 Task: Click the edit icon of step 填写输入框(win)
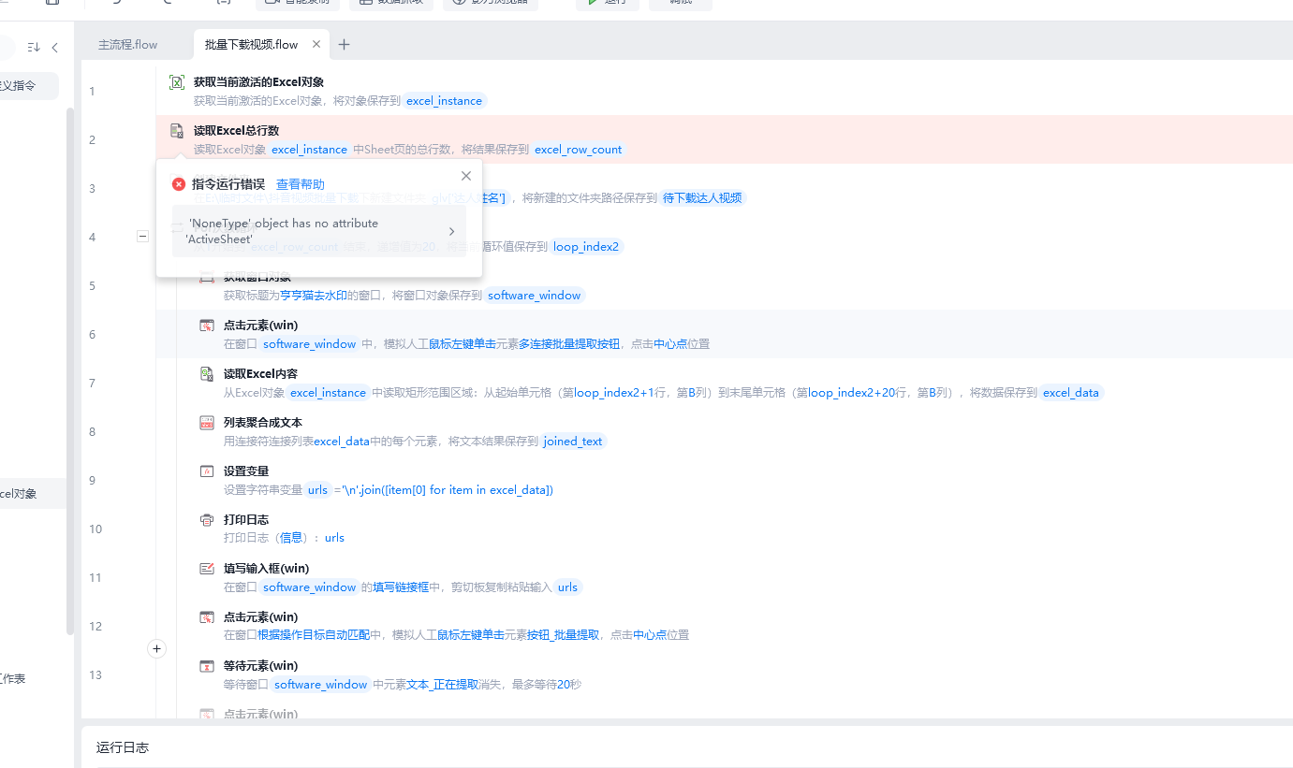pos(207,569)
